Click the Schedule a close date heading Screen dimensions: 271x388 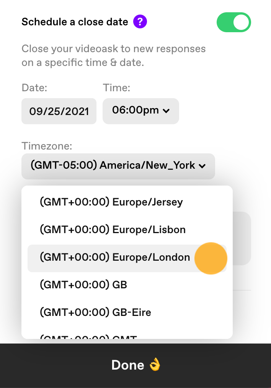click(75, 22)
